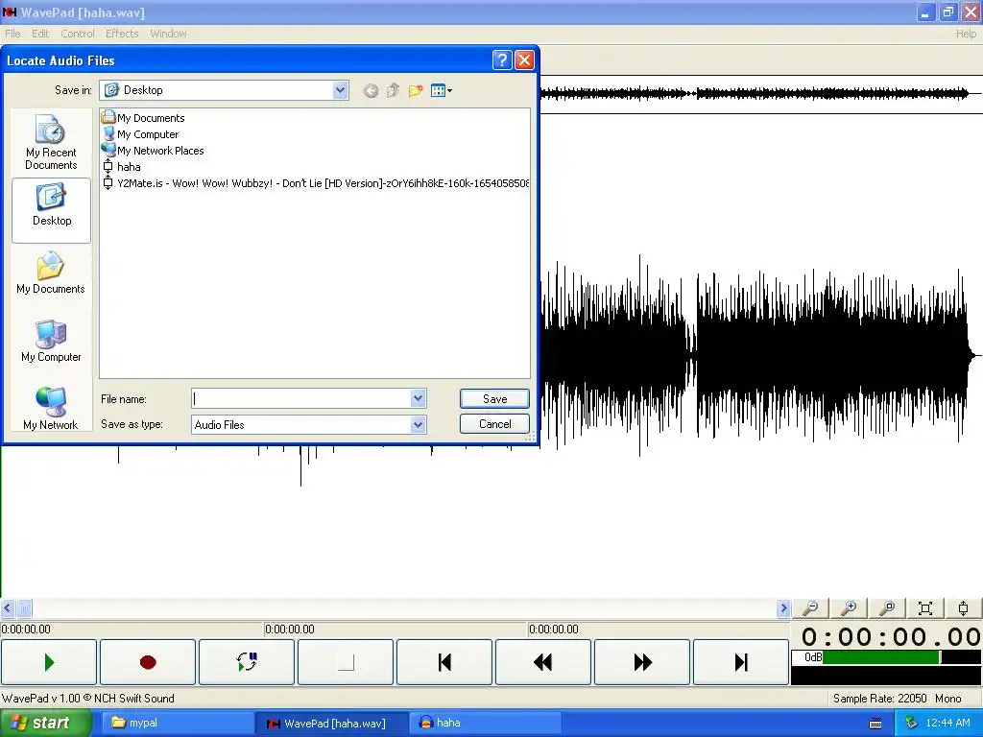Select Desktop in the places bar
The image size is (983, 737).
52,210
